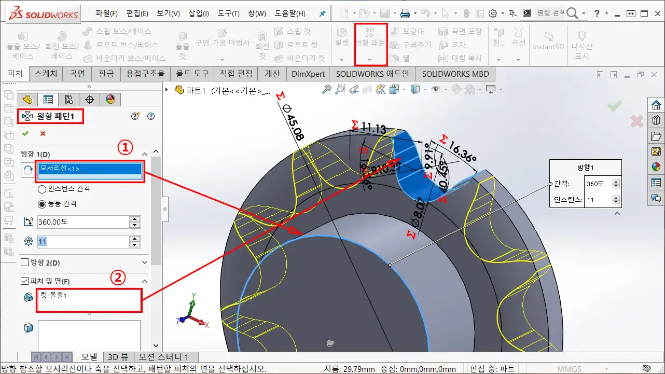Open the 삽입(I) menu
The height and width of the screenshot is (374, 665).
click(x=199, y=13)
